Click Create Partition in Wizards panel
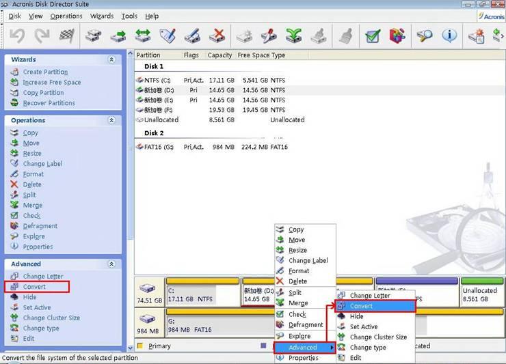The image size is (506, 364). 45,72
